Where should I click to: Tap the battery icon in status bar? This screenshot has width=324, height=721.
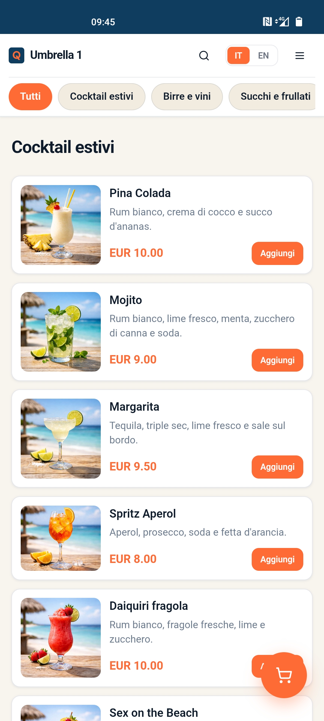(299, 22)
